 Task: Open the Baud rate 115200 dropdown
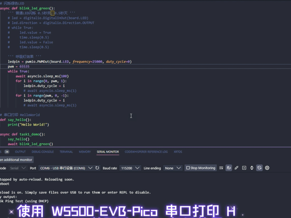(x=130, y=168)
